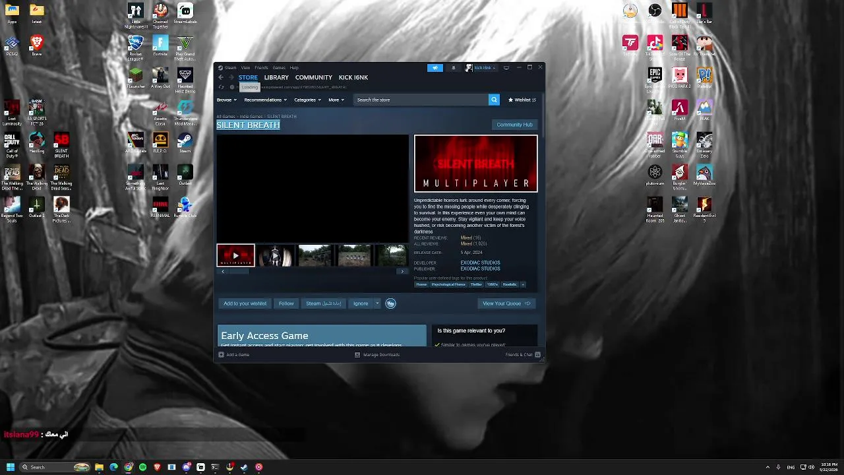Viewport: 844px width, 475px height.
Task: Switch to the COMMUNITY tab
Action: tap(314, 77)
